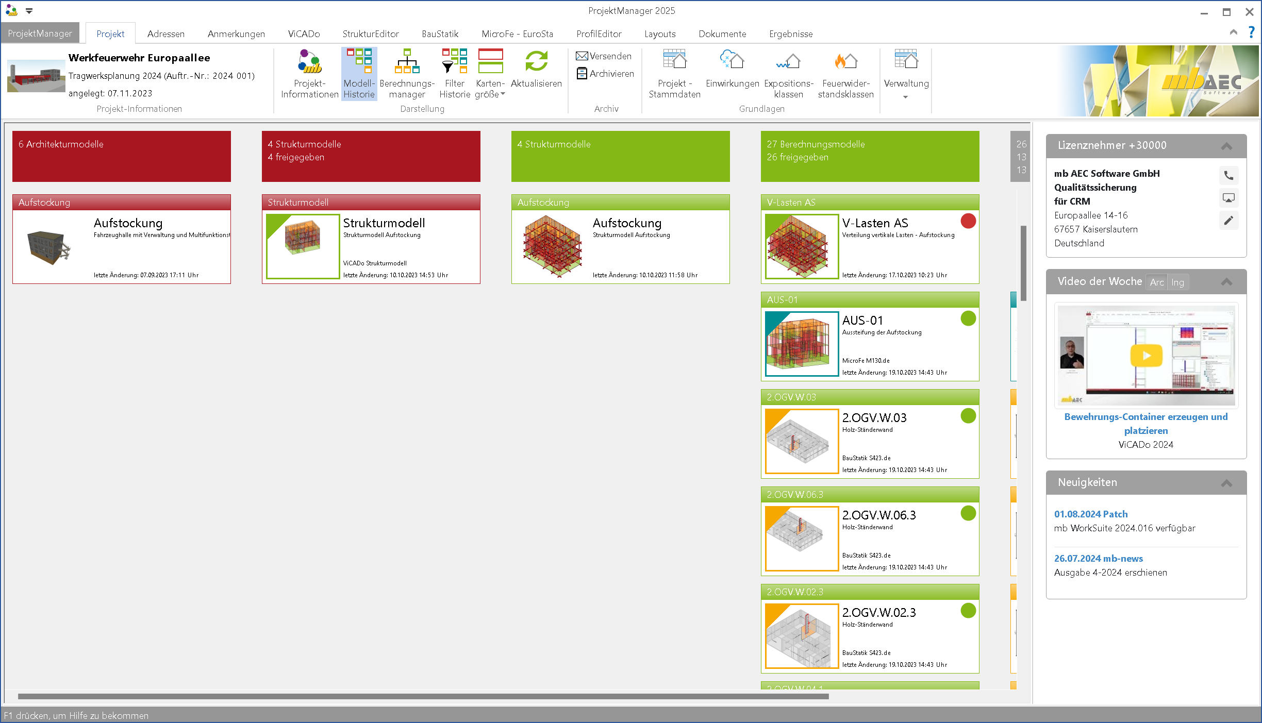Select the green 4 Strukturmodelle header card
Screen dimensions: 1262x723
click(621, 156)
